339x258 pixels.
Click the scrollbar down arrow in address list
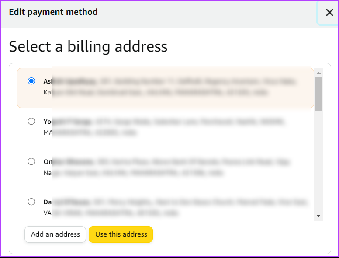click(318, 216)
